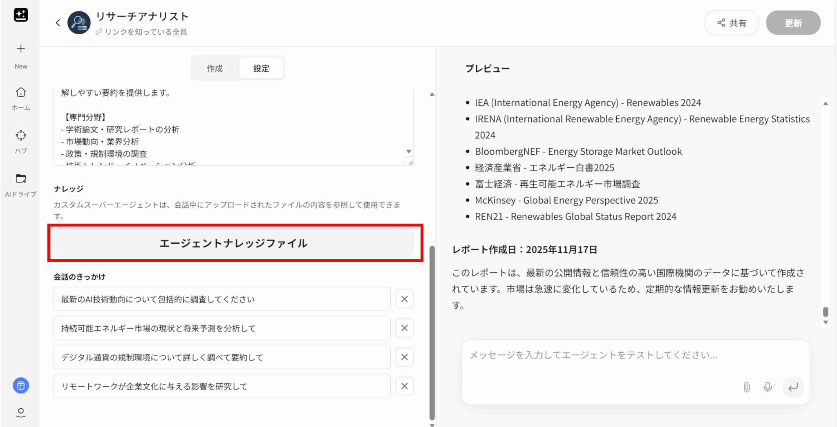Switch to the 設定 tab

coord(261,68)
